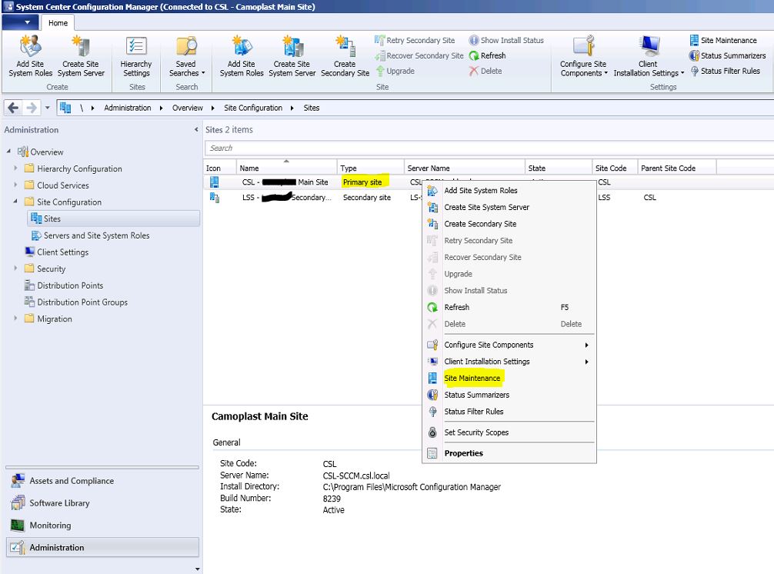The height and width of the screenshot is (574, 774).
Task: Select Sites in navigation tree
Action: [x=114, y=219]
